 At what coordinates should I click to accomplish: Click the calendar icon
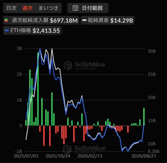[75, 8]
